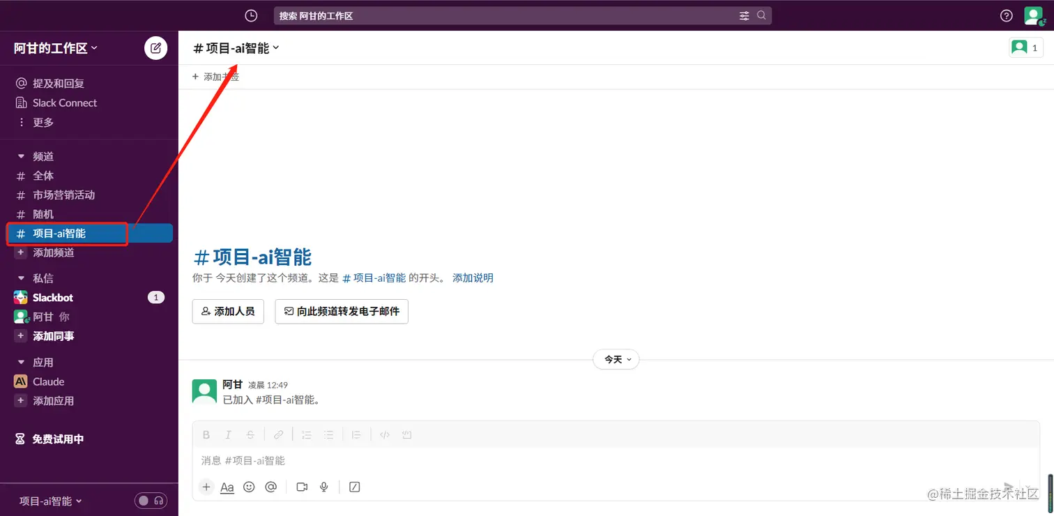This screenshot has width=1054, height=516.
Task: Collapse the 频道 section
Action: click(21, 156)
